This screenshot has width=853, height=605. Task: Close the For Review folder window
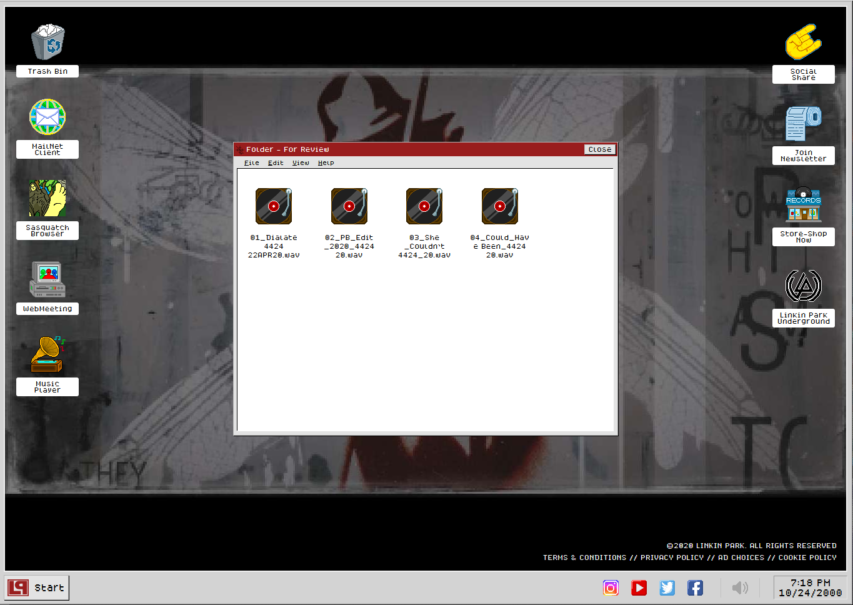click(x=600, y=149)
